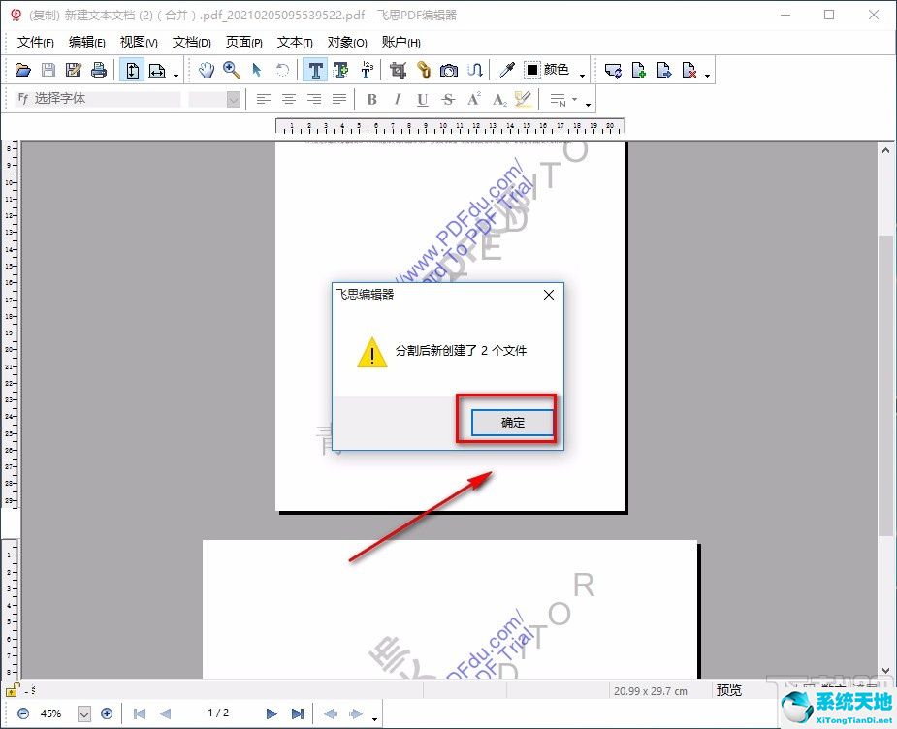Screen dimensions: 897x729
Task: Toggle fit page height view
Action: [x=132, y=71]
